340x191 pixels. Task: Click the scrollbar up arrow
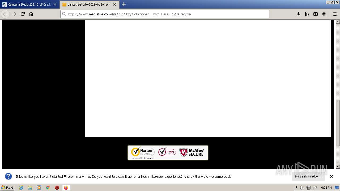coord(338,22)
